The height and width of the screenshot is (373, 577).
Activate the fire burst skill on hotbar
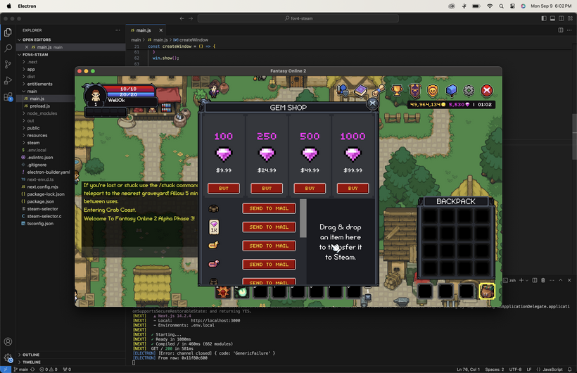tap(223, 292)
